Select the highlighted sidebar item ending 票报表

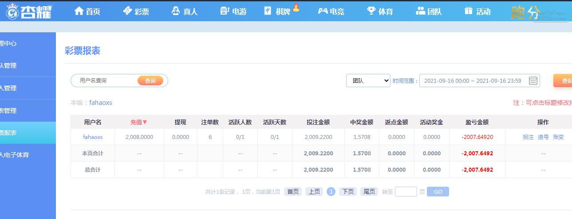[28, 133]
